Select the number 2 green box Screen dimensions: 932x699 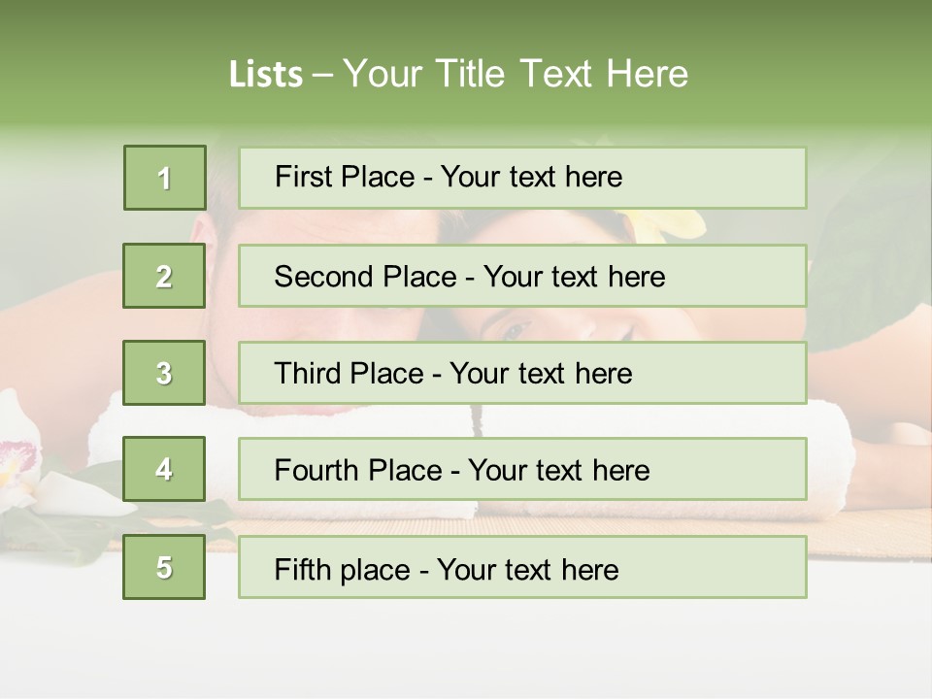[164, 276]
